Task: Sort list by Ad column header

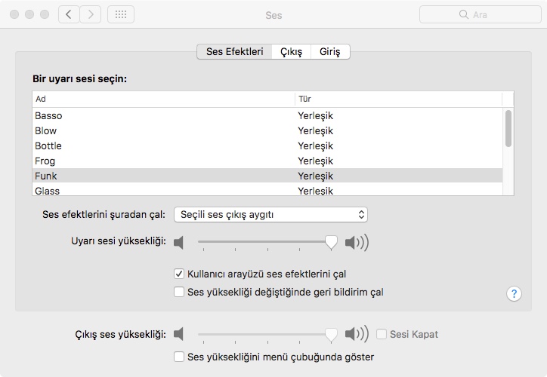Action: tap(162, 99)
